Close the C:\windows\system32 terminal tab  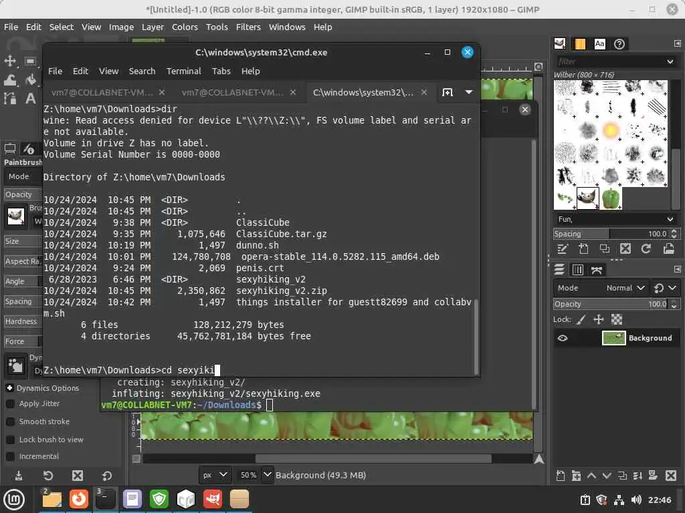coord(423,92)
